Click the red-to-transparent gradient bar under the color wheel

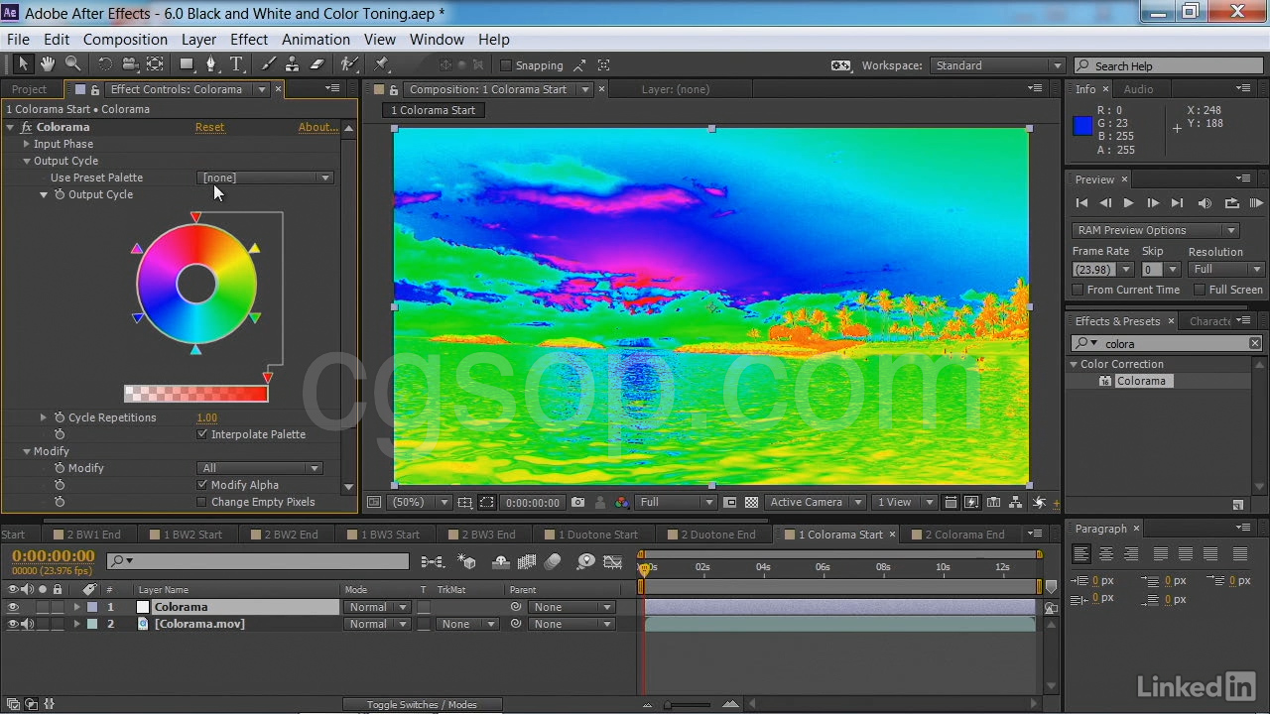point(195,394)
